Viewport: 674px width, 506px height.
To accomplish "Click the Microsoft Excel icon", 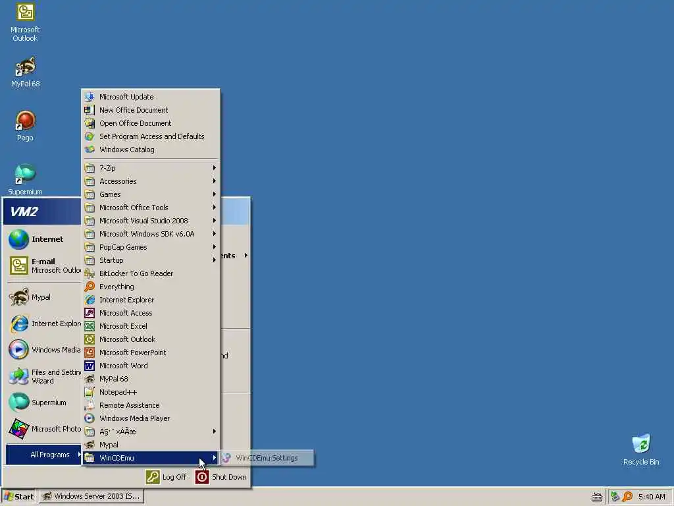I will point(90,326).
